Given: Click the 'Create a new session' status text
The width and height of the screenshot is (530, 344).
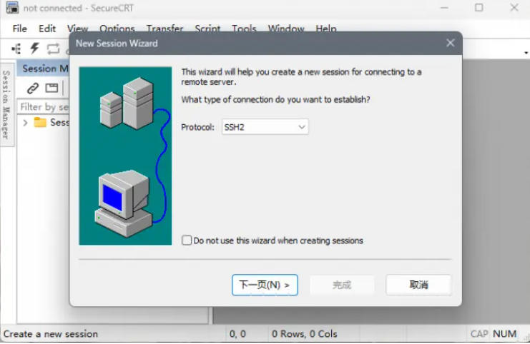Looking at the screenshot, I should pos(51,334).
